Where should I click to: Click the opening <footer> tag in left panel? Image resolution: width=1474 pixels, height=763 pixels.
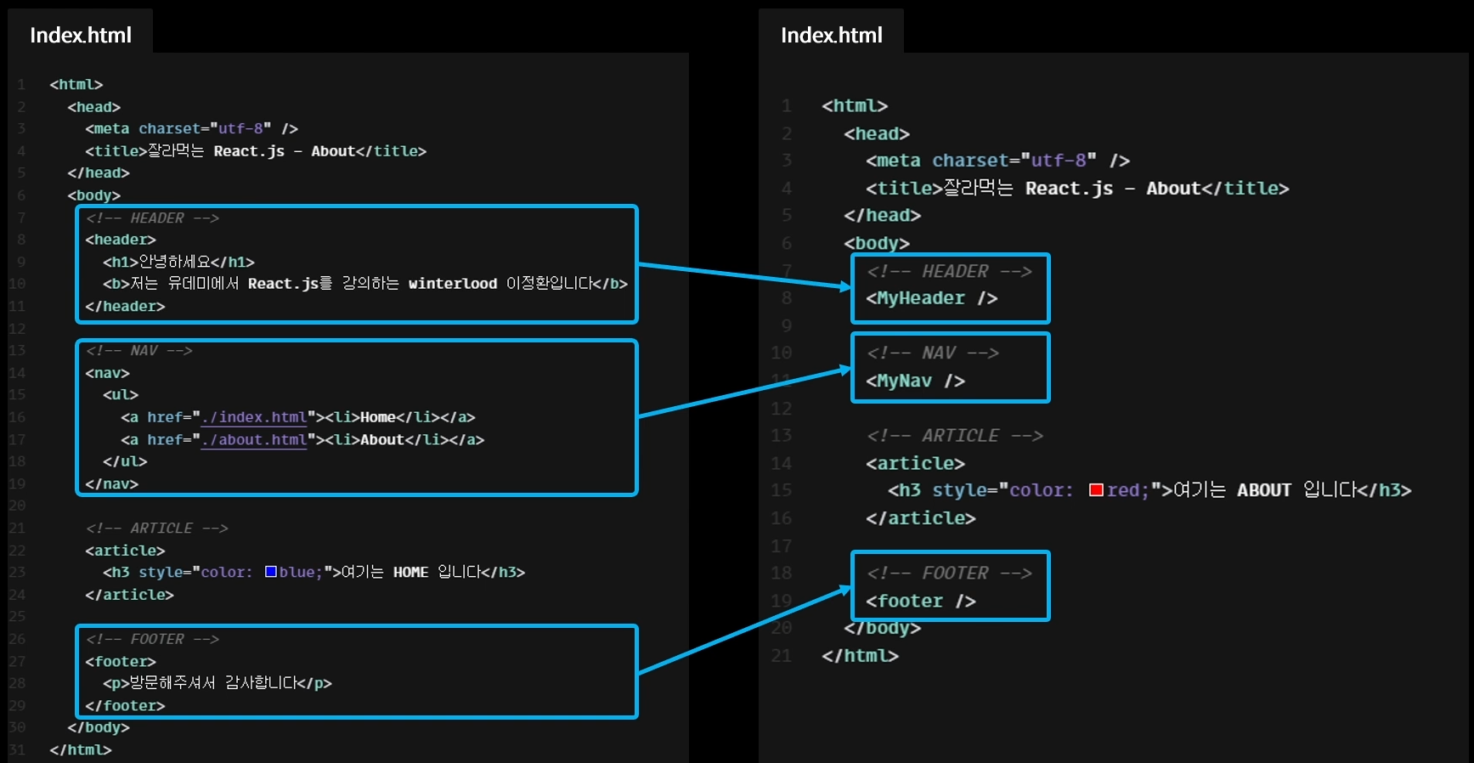point(121,661)
